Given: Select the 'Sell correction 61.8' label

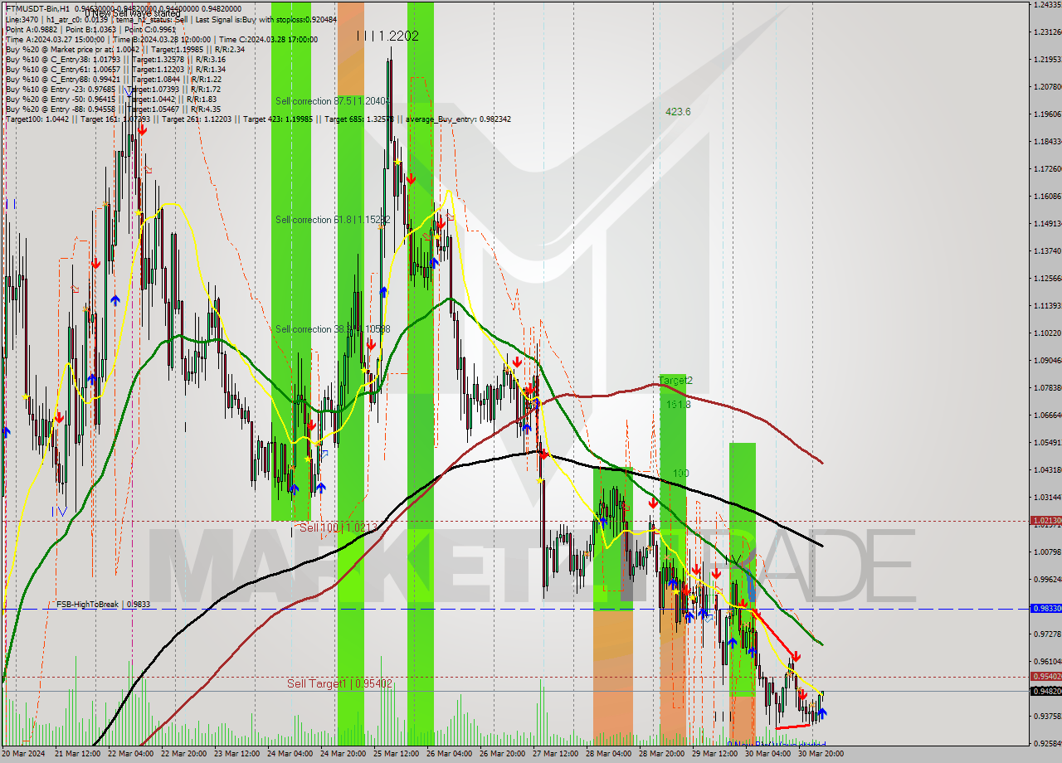Looking at the screenshot, I should [332, 219].
